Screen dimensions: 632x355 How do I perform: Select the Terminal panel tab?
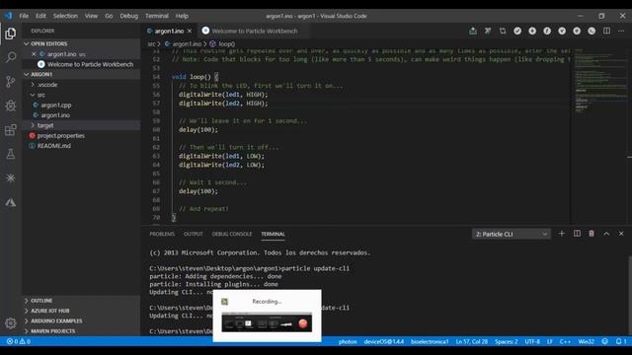[x=273, y=234]
